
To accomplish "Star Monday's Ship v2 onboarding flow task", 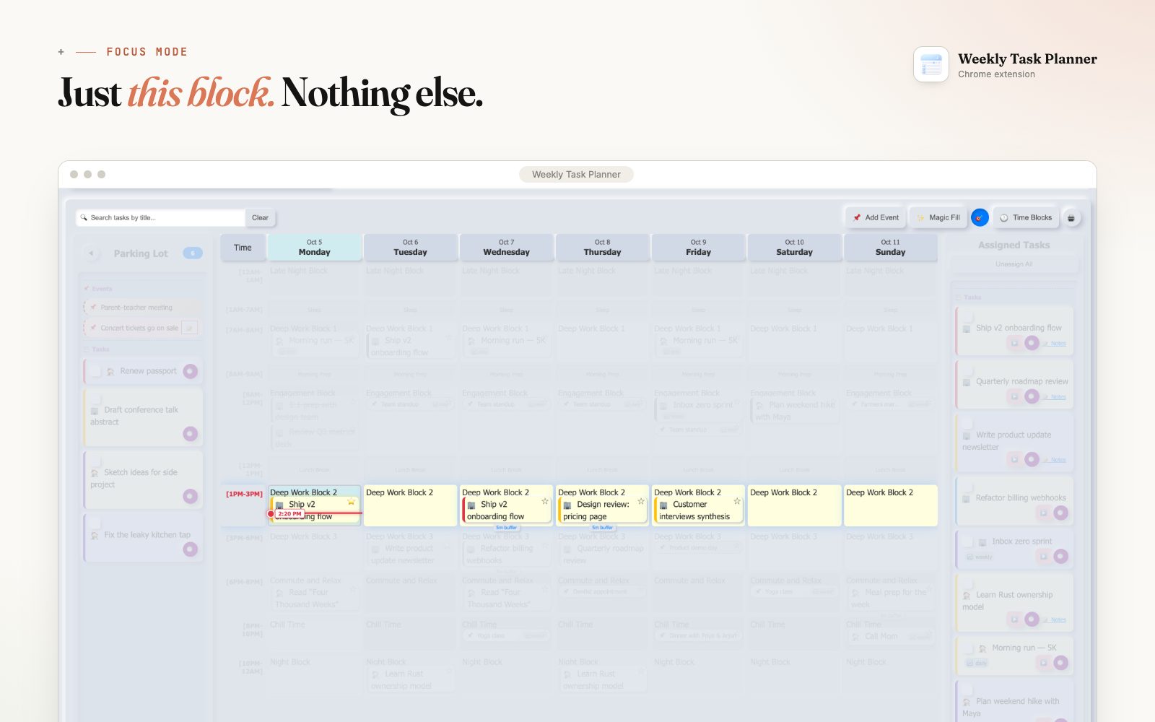I will [x=351, y=502].
